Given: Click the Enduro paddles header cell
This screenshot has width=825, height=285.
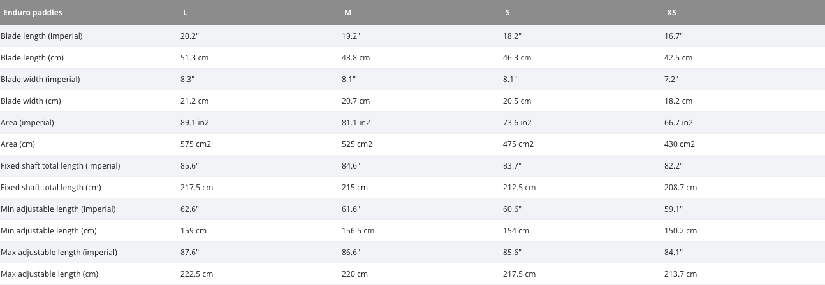Looking at the screenshot, I should click(x=33, y=13).
